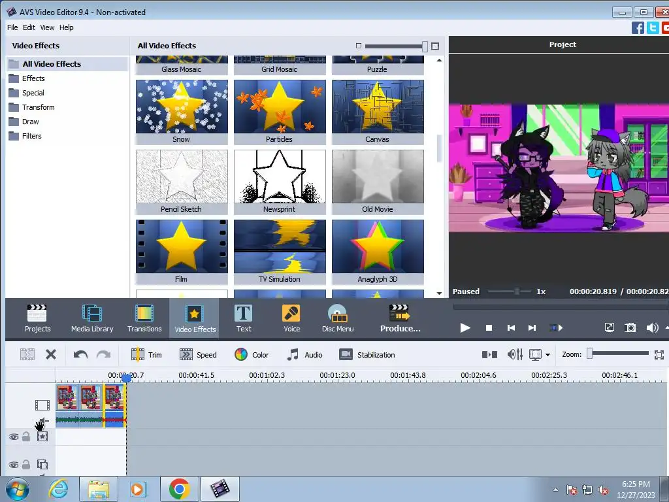Select the Snow effect thumbnail
Viewport: 669px width, 502px height.
click(182, 112)
